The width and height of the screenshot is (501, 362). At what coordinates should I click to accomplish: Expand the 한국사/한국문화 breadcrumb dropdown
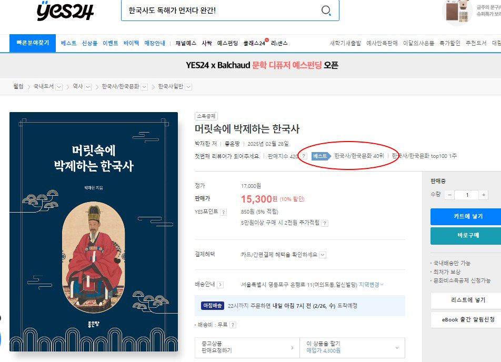(x=144, y=87)
